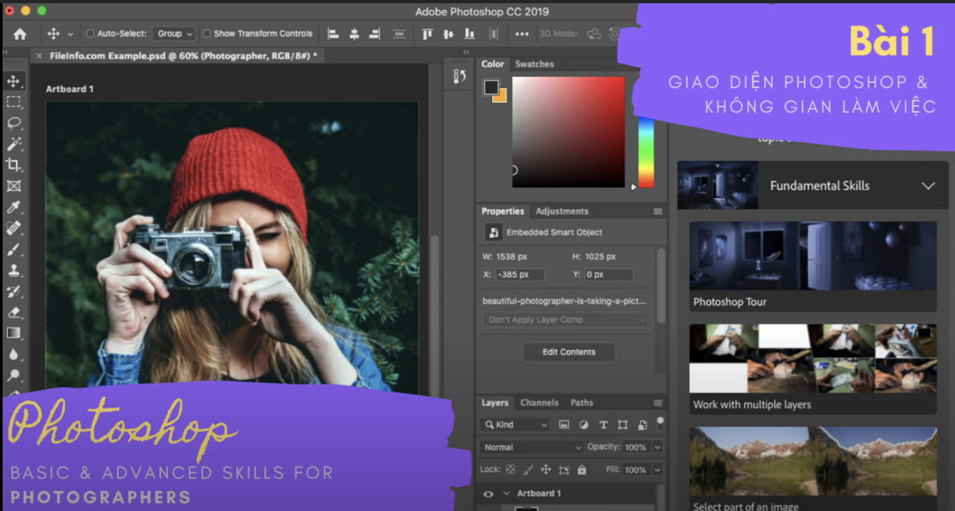Collapse the Artboard 1 layer group
955x511 pixels.
click(x=506, y=493)
